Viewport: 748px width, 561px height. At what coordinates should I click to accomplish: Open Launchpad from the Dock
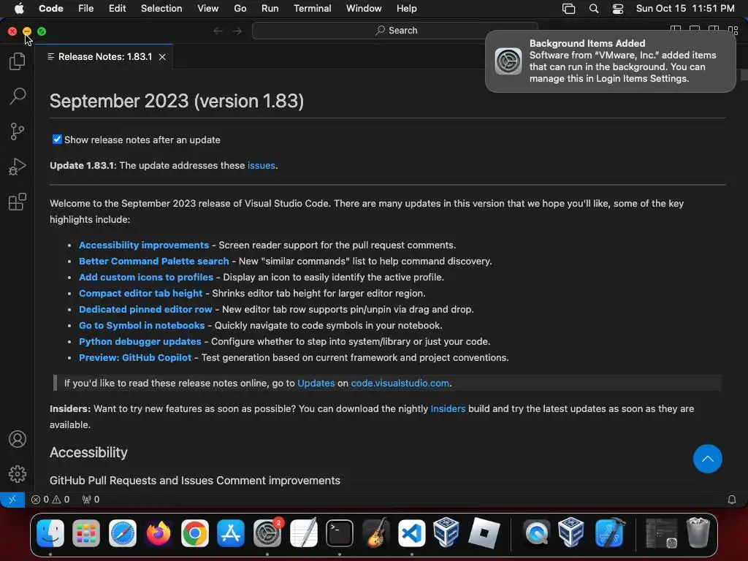[86, 533]
